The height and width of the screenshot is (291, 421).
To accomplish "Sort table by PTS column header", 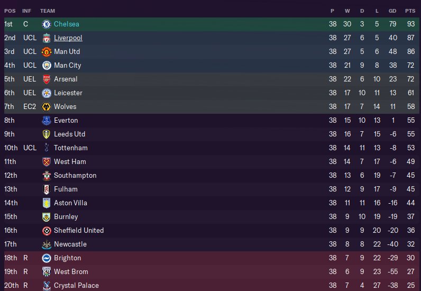I will pos(410,11).
